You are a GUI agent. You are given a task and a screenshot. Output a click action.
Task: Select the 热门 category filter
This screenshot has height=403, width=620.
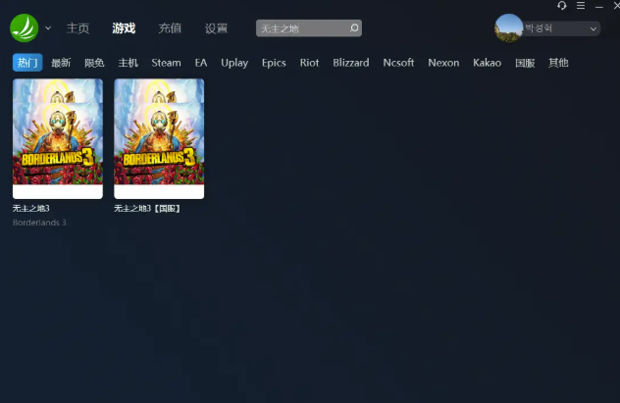(x=27, y=63)
